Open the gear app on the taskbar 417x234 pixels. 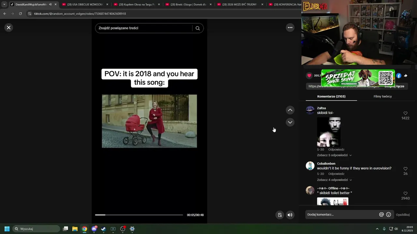coord(132,229)
